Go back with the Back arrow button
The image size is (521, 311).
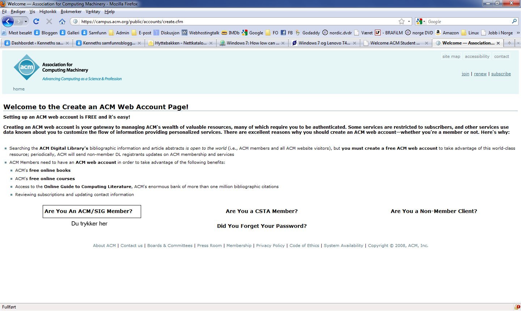point(8,21)
